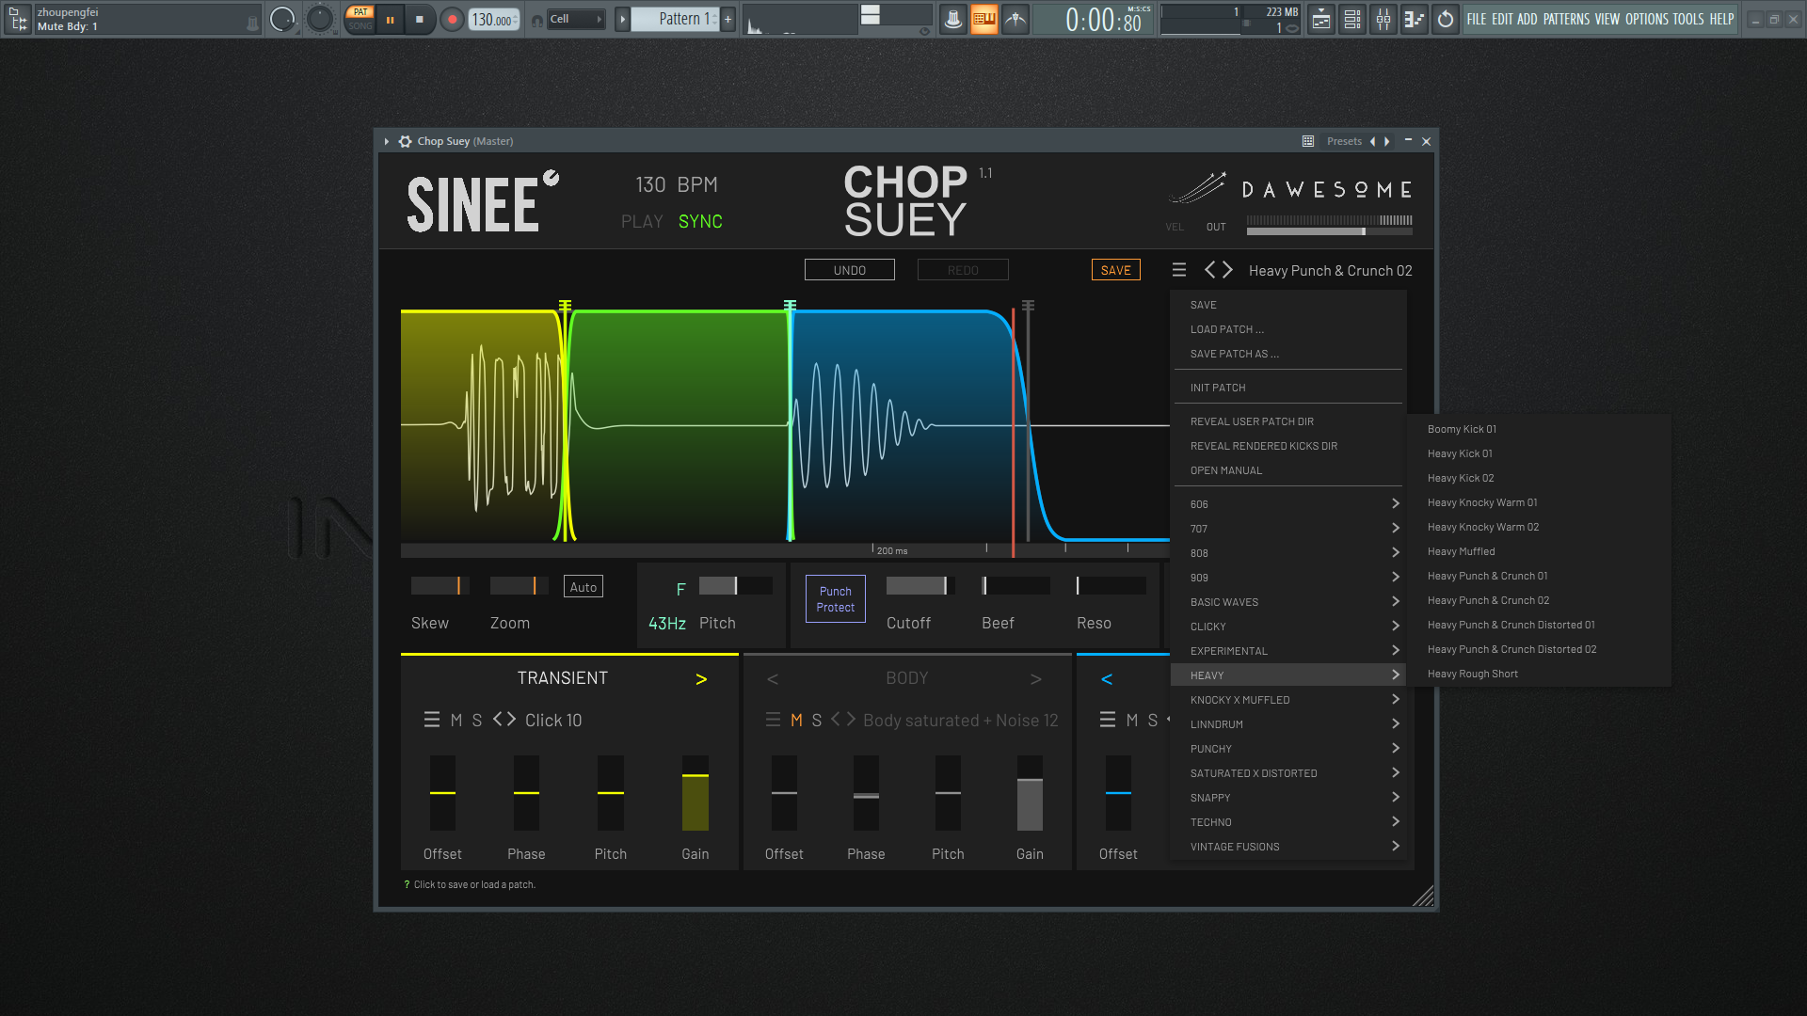Pause playback with the orange pause button
Viewport: 1807px width, 1016px height.
tap(390, 19)
